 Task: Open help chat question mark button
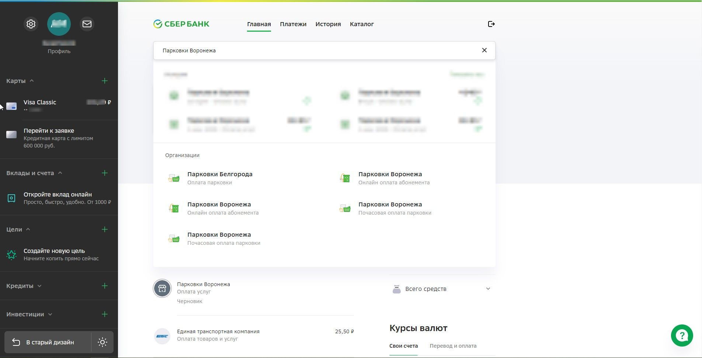tap(682, 336)
